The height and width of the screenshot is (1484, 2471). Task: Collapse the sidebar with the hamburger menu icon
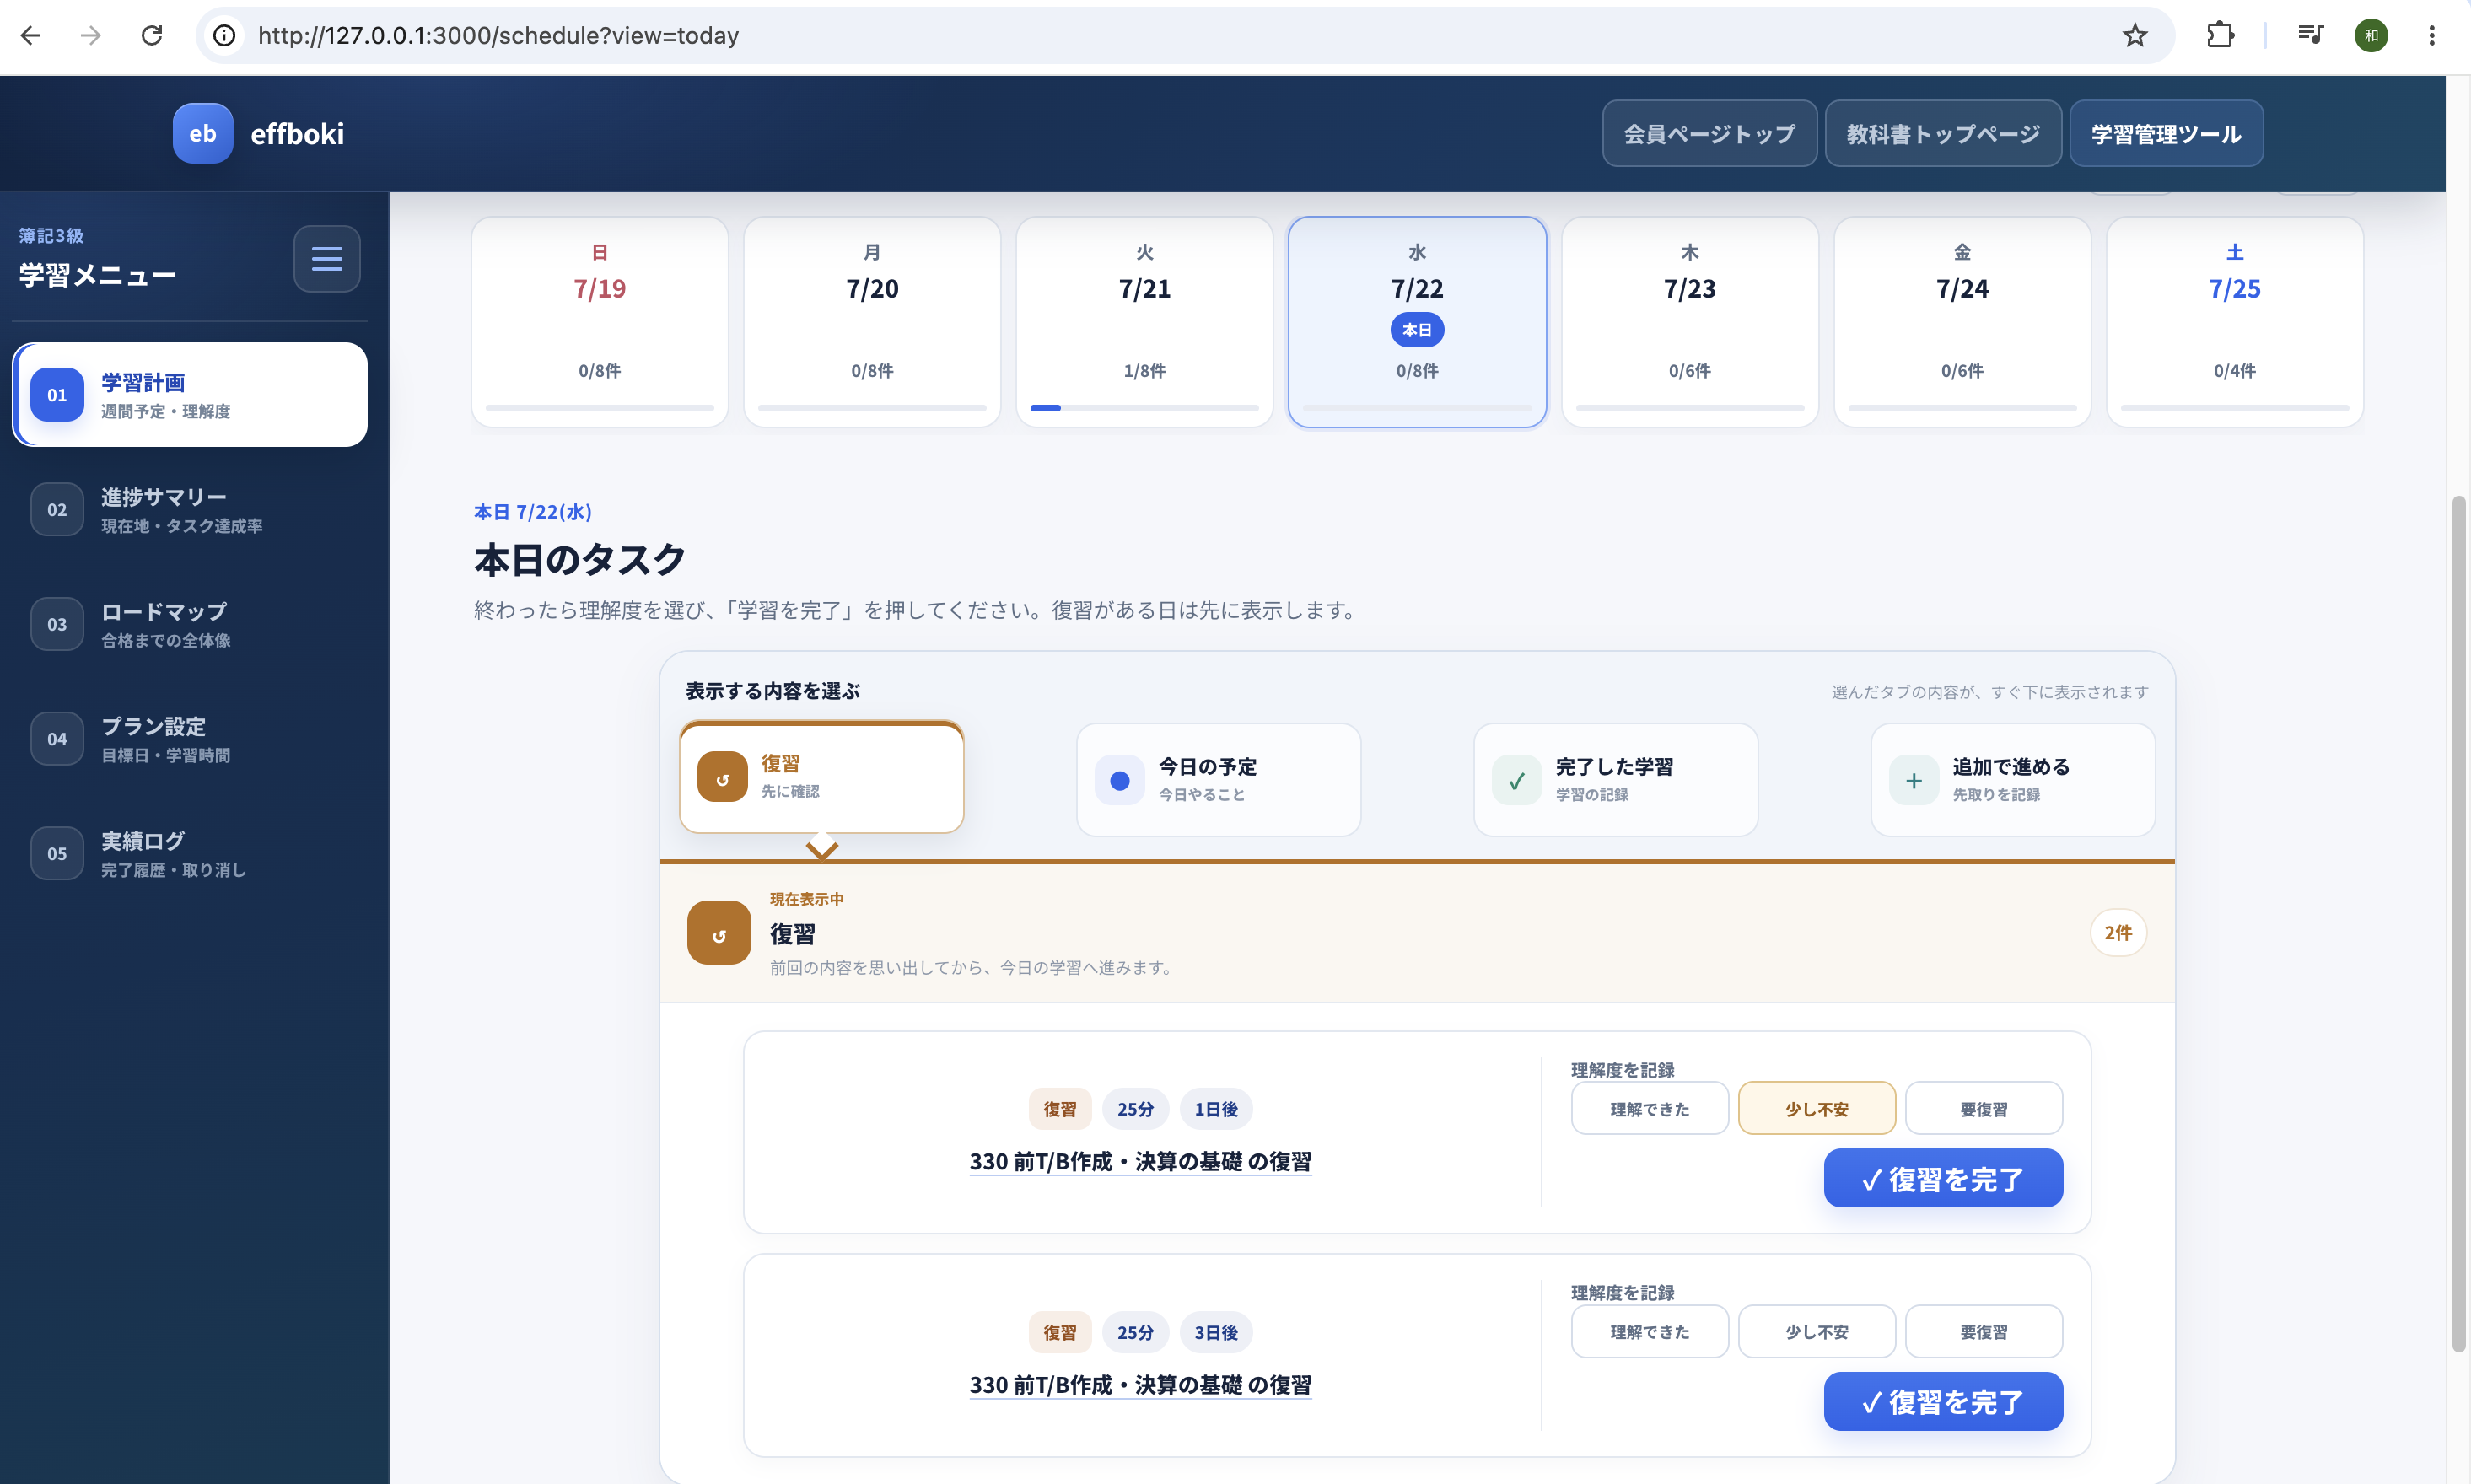[327, 259]
